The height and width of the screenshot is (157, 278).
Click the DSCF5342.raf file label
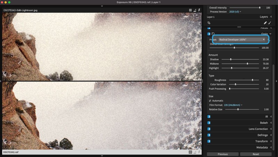tap(11, 152)
